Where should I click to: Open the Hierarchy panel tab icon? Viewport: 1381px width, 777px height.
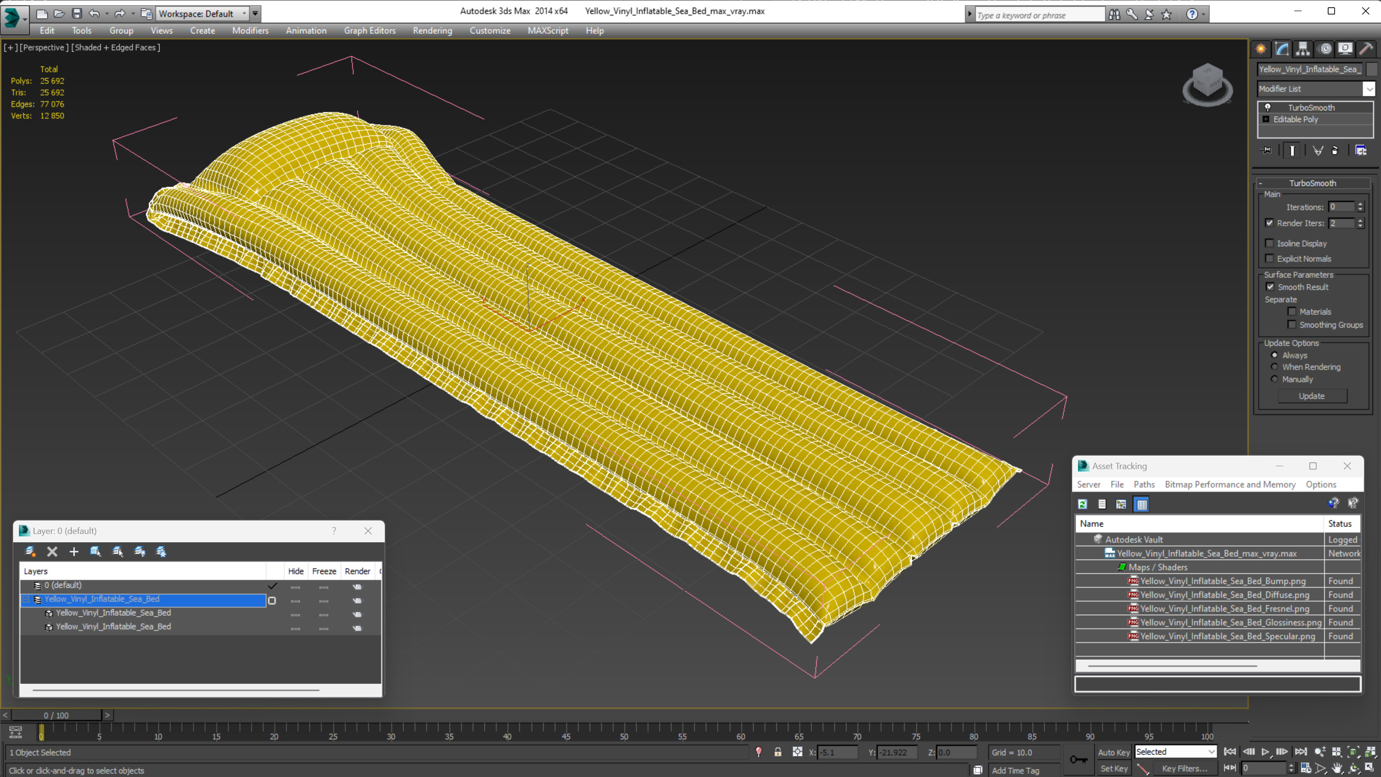pyautogui.click(x=1303, y=49)
